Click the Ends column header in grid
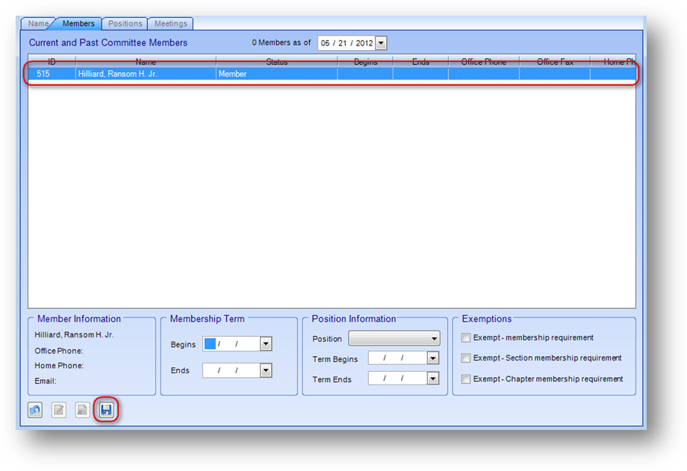 click(420, 62)
